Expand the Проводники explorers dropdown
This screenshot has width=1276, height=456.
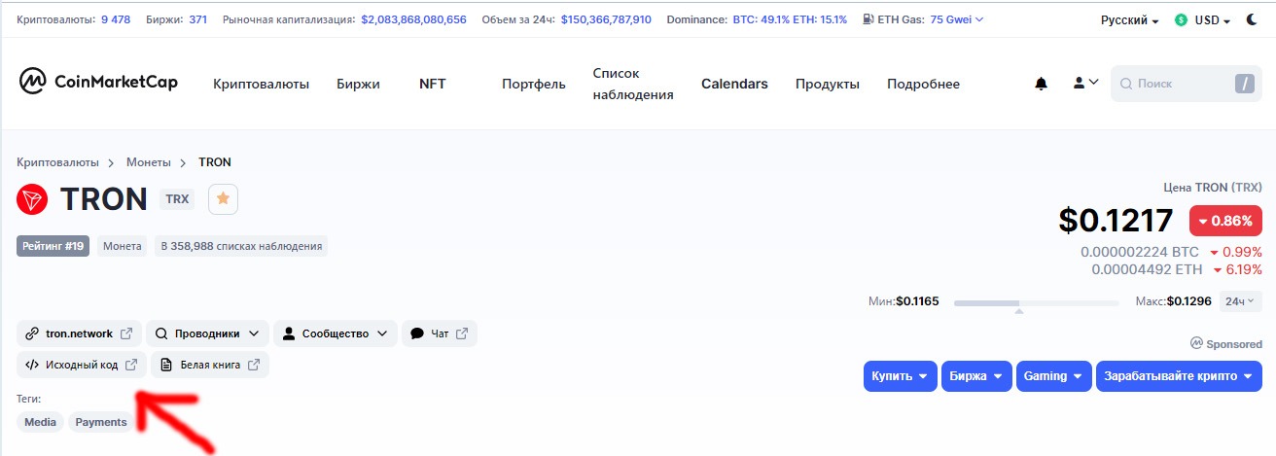(x=207, y=333)
